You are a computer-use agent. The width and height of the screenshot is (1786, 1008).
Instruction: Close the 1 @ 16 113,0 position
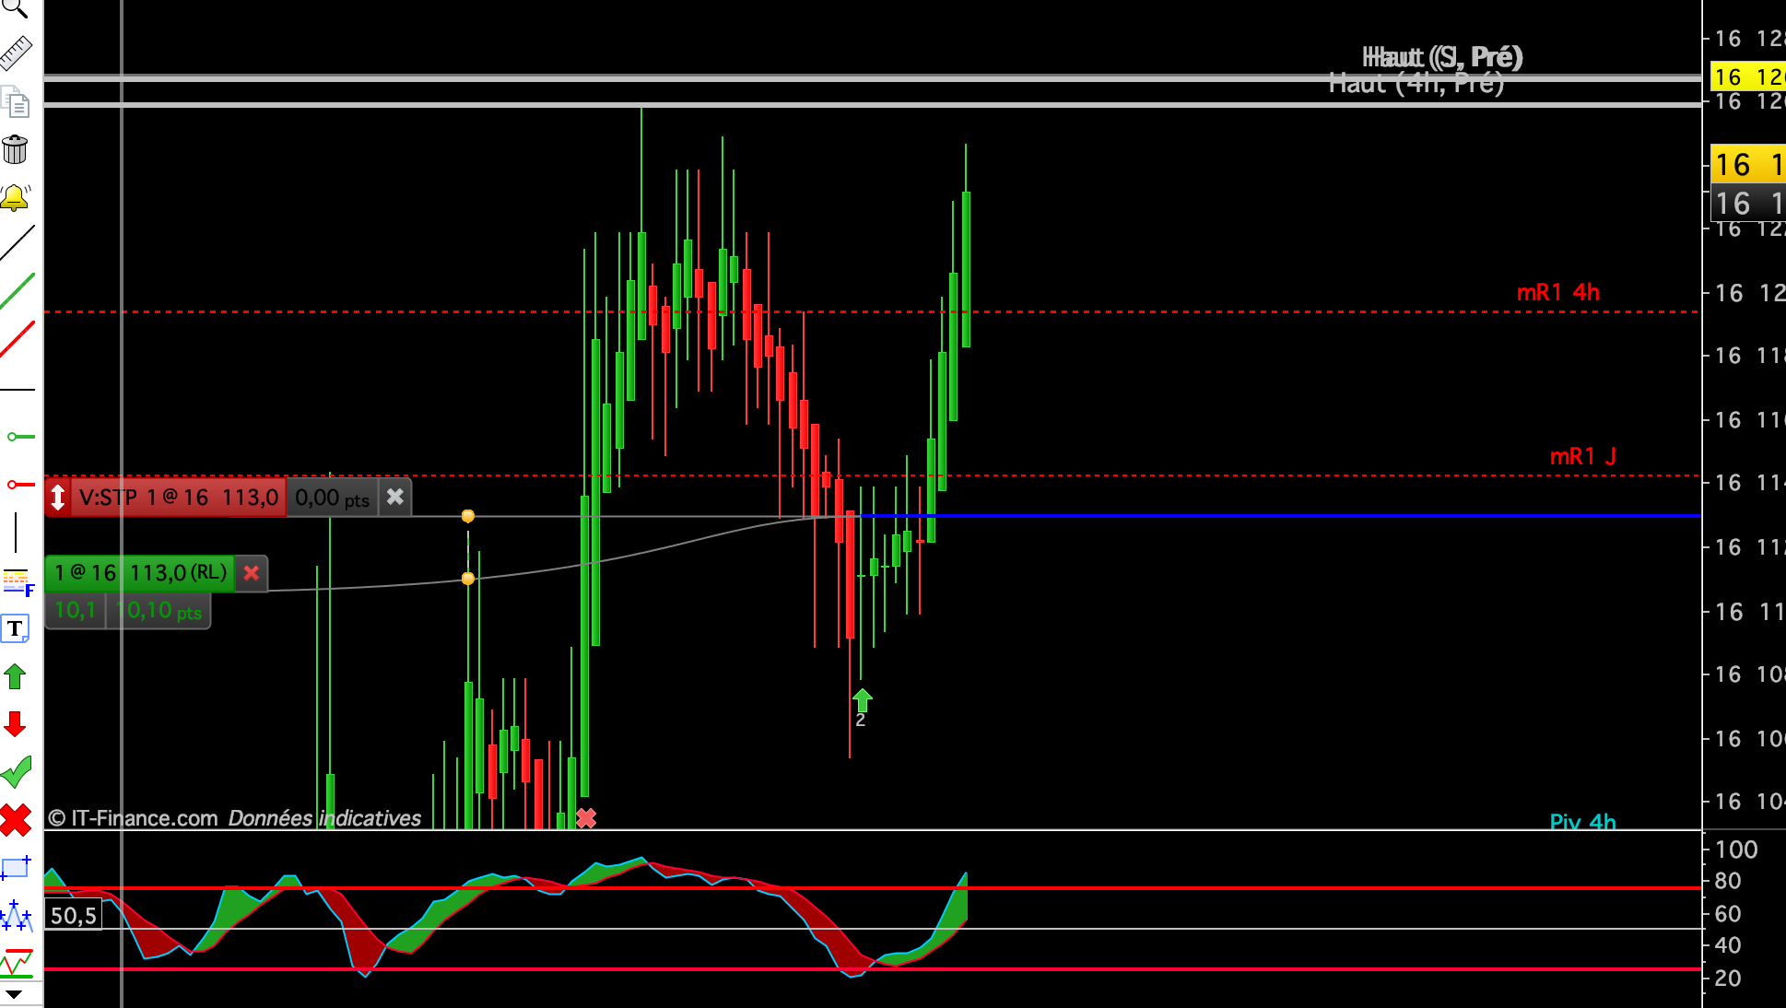[251, 573]
